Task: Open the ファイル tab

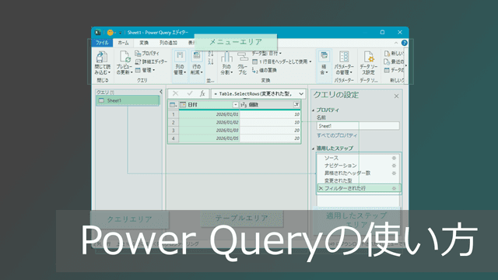Action: [102, 43]
